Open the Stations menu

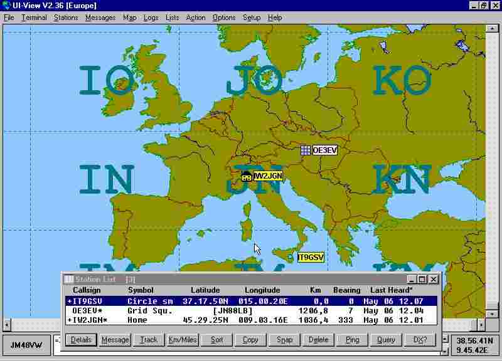[x=66, y=18]
